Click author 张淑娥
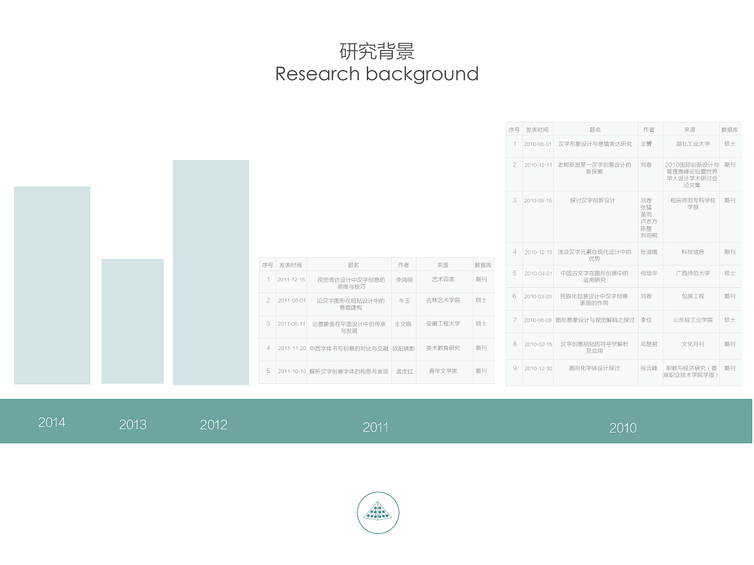Image resolution: width=754 pixels, height=565 pixels. pos(649,252)
